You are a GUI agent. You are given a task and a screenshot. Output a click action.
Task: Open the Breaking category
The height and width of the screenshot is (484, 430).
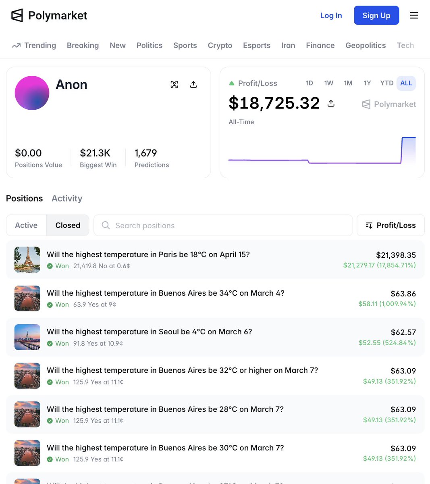(83, 46)
